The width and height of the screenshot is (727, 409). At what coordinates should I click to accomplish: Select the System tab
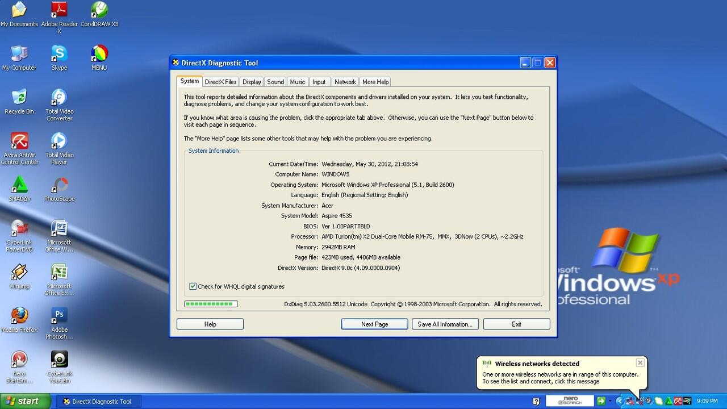tap(189, 81)
